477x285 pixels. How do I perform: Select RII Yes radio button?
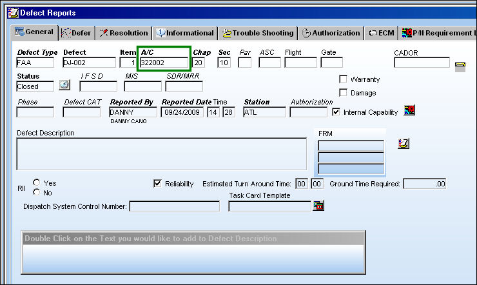click(37, 182)
